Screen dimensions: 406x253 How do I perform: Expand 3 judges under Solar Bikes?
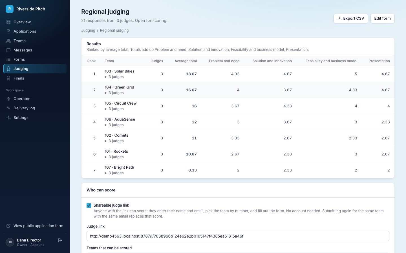coord(114,77)
